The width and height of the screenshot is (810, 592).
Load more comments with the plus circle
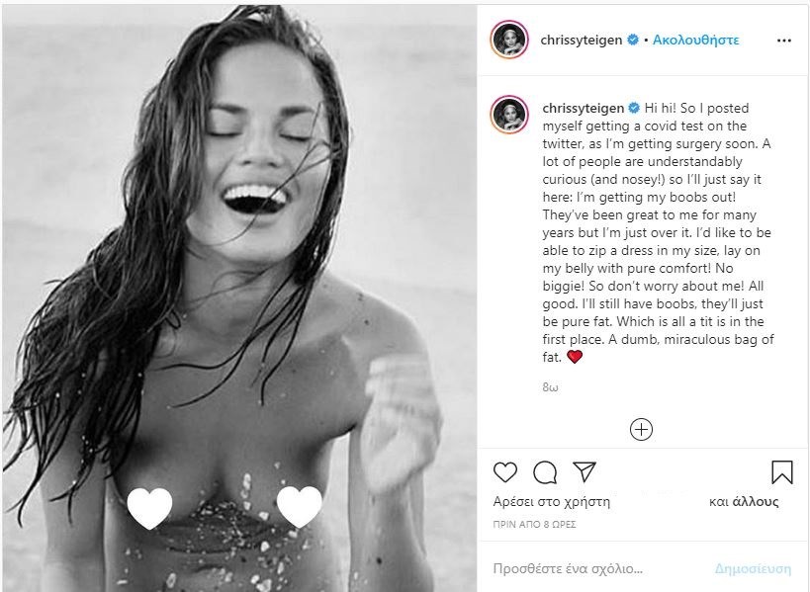coord(641,429)
